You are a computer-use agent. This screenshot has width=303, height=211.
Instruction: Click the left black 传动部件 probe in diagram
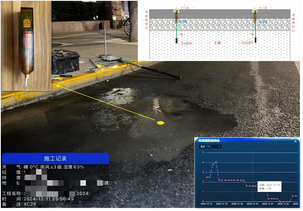tap(176, 40)
